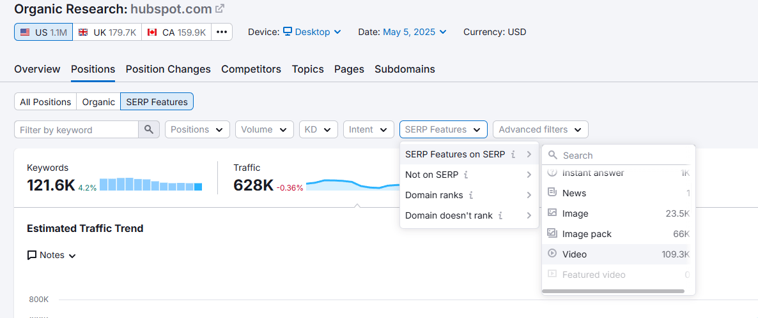Open the Date May 5, 2025 dropdown
Screen dimensions: 758x318
(x=415, y=33)
